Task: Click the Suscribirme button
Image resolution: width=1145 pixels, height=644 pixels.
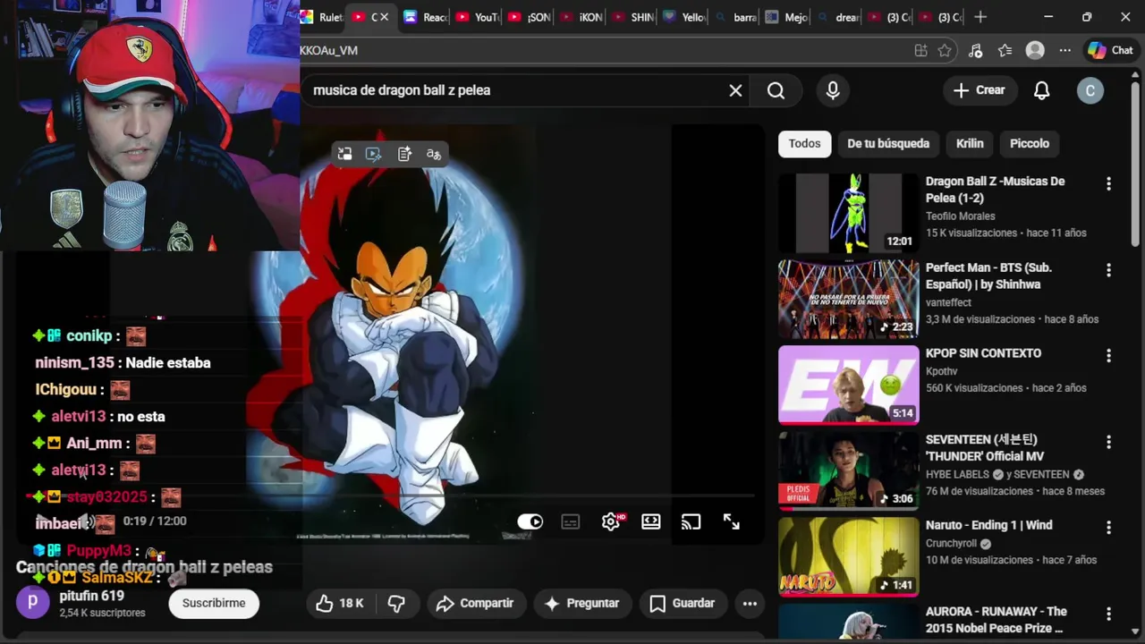Action: point(214,604)
